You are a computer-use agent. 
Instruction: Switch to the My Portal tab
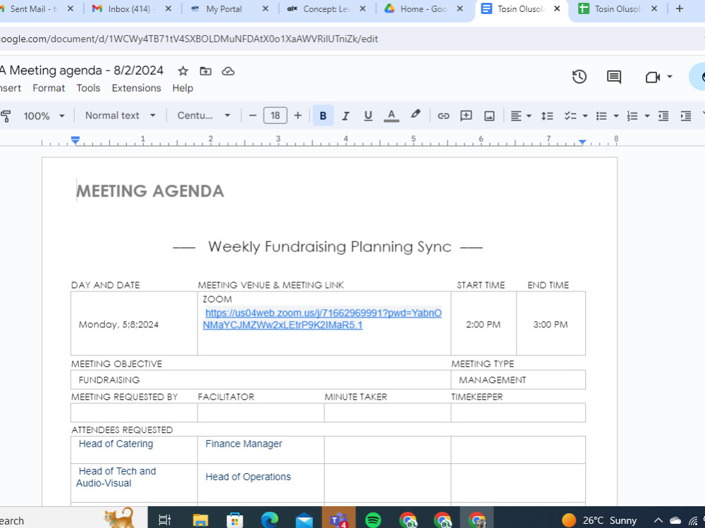click(x=224, y=8)
